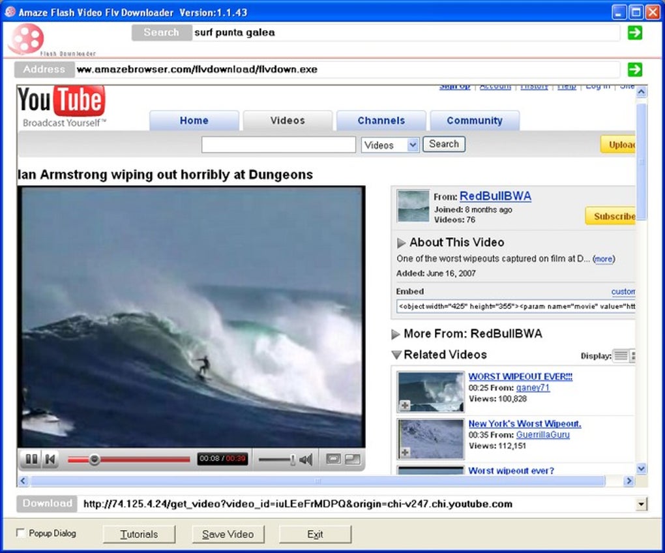Click the Amaze Flash Downloader film reel logo
665x553 pixels.
click(x=26, y=39)
